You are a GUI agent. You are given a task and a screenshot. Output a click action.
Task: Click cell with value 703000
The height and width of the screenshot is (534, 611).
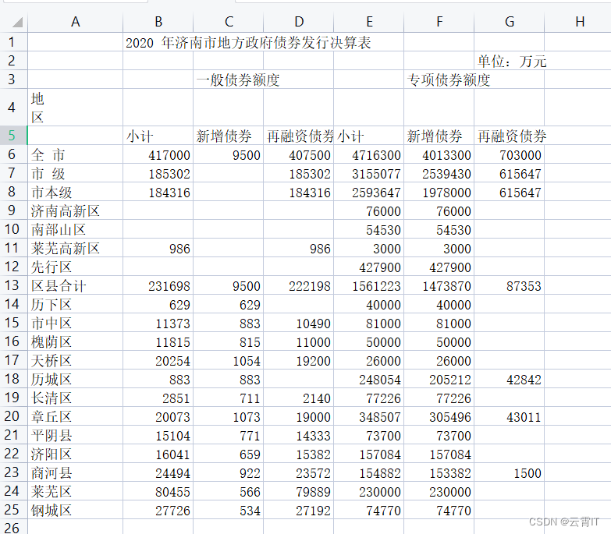click(x=509, y=154)
